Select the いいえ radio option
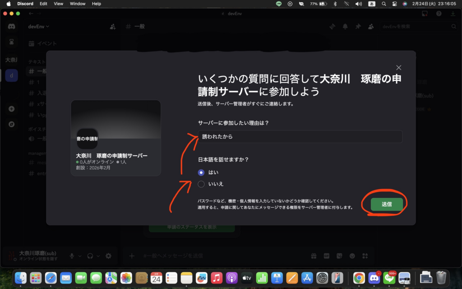This screenshot has height=289, width=462. tap(201, 184)
